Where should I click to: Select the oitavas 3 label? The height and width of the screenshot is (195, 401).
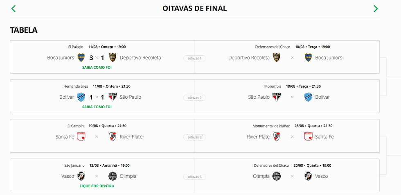click(195, 137)
